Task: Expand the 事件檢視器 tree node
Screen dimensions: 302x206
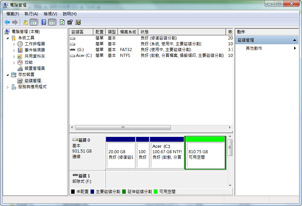Action: [x=14, y=50]
